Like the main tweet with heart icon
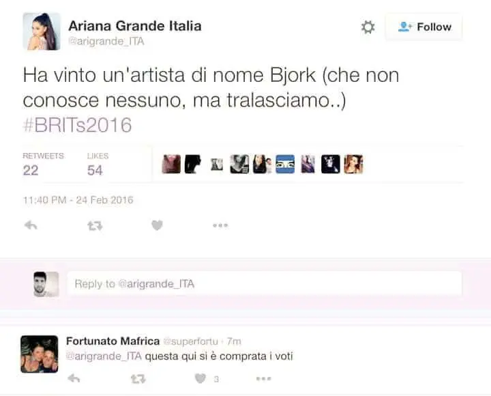Viewport: 491px width, 396px height. 157,225
